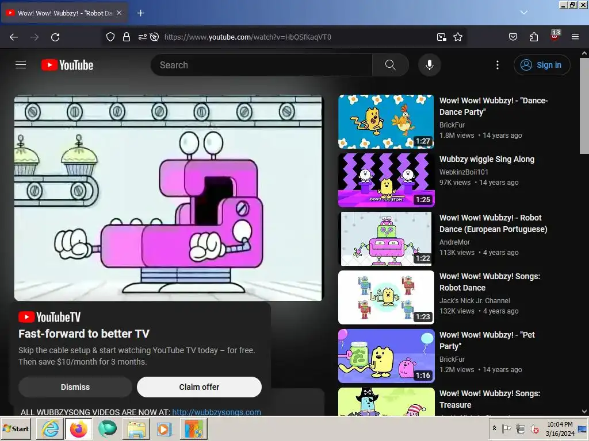This screenshot has width=589, height=441.
Task: Open Picture-in-Picture from address bar
Action: click(441, 37)
